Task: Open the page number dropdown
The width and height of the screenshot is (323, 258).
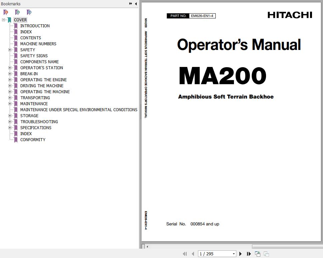Action: [x=234, y=254]
